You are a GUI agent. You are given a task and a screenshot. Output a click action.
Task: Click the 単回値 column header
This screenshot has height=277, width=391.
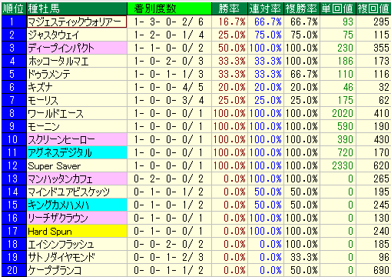point(338,8)
